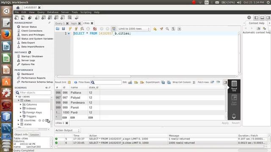271x152 pixels.
Task: Open find panel magnifier icon in editor
Action: 167,29
